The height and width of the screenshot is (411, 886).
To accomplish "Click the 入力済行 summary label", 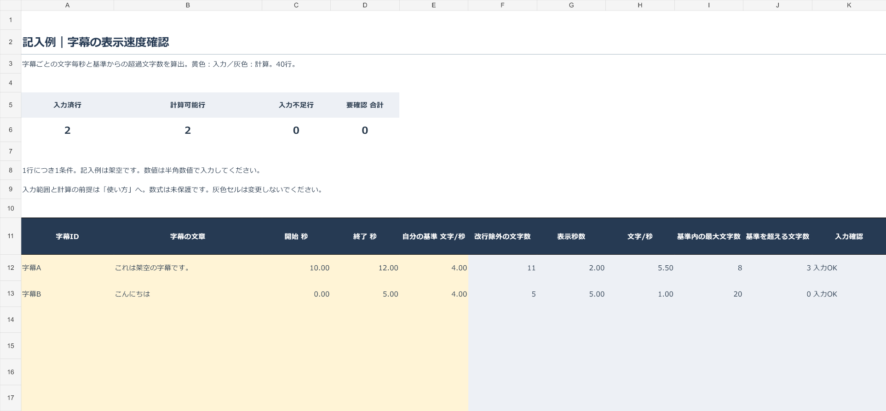I will tap(67, 105).
